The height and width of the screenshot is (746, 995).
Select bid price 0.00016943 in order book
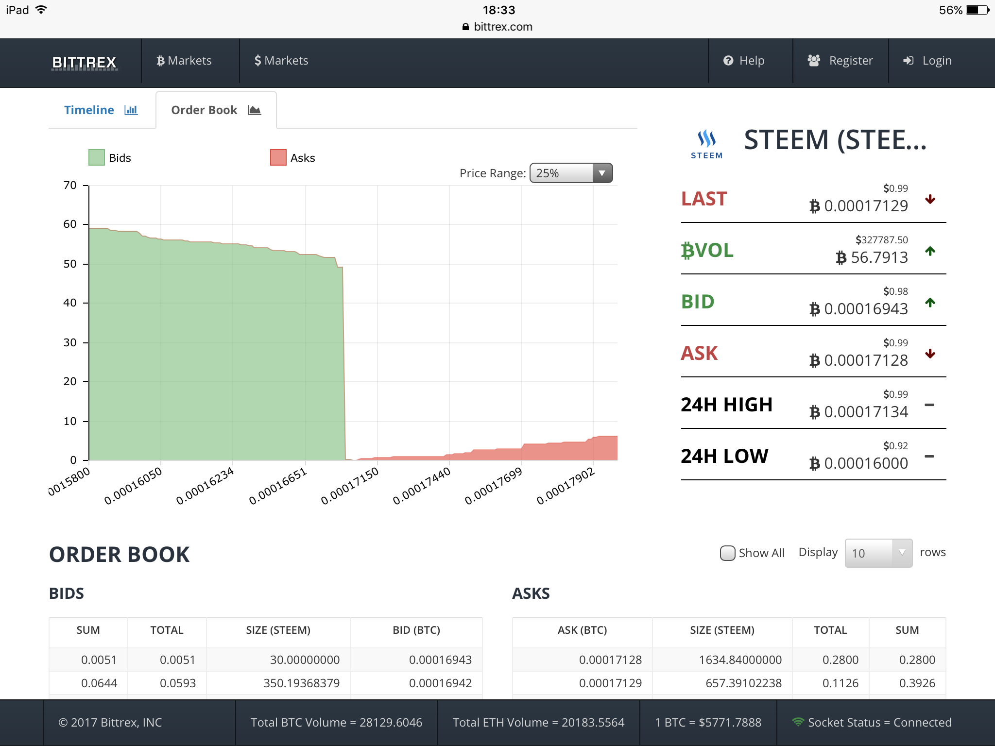[x=440, y=660]
